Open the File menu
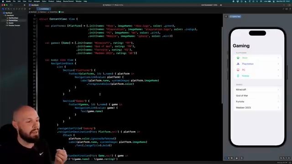The image size is (292, 164). (14, 1)
